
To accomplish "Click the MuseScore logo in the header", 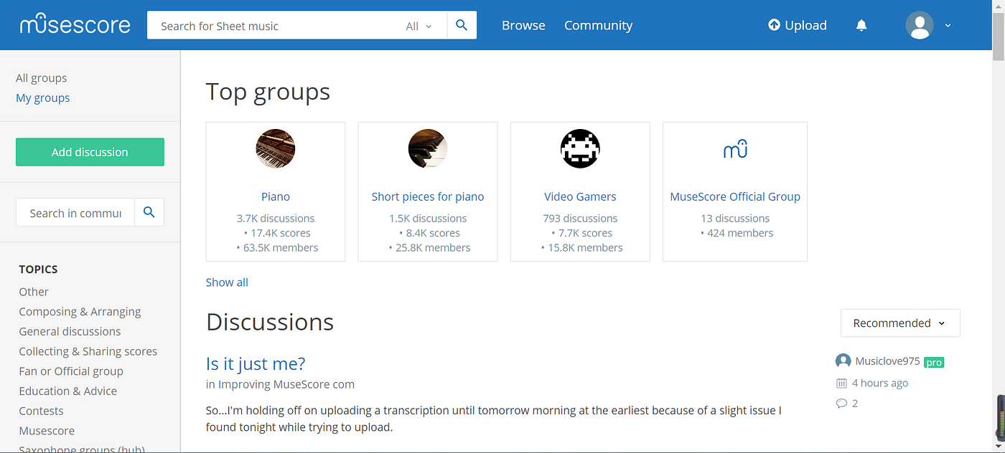I will (75, 25).
